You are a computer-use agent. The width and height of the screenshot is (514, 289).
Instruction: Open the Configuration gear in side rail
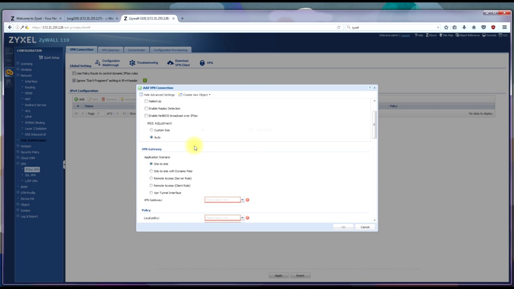(x=9, y=72)
